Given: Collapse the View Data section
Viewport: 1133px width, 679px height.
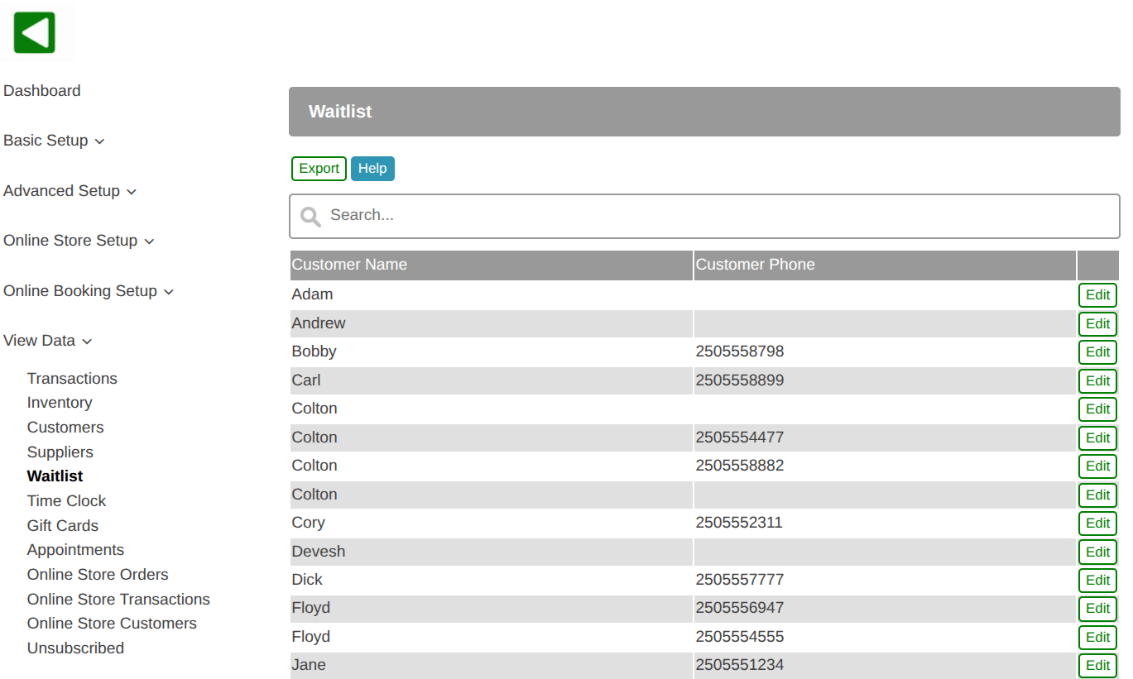Looking at the screenshot, I should [47, 341].
